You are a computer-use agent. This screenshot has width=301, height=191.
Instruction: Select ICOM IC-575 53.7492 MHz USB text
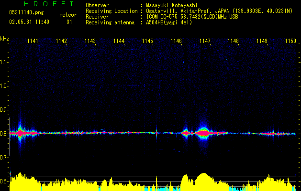click(192, 17)
